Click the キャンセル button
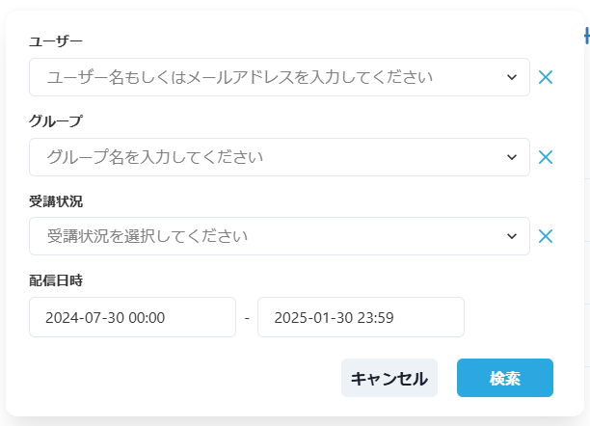The width and height of the screenshot is (590, 426). click(x=389, y=378)
